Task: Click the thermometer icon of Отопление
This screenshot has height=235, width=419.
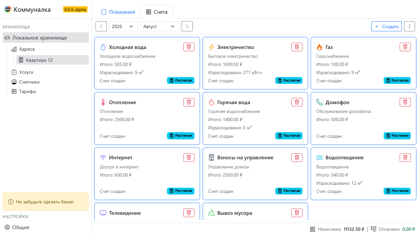Action: click(103, 102)
